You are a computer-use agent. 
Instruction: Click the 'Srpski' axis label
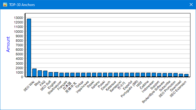(90, 84)
